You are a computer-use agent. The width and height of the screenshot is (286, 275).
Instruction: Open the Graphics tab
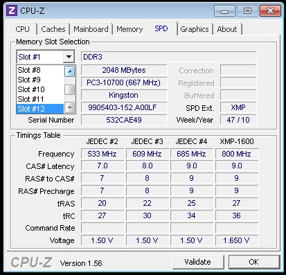[195, 29]
